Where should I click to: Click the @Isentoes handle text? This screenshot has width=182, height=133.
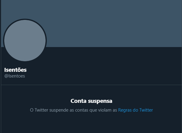(x=14, y=76)
